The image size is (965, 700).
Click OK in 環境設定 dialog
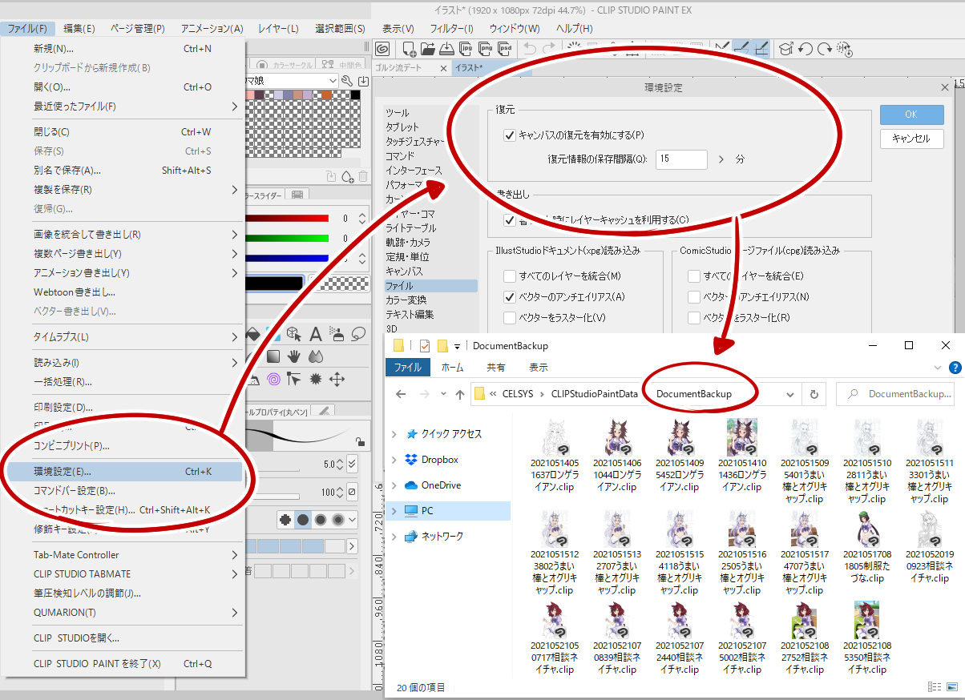[x=911, y=114]
